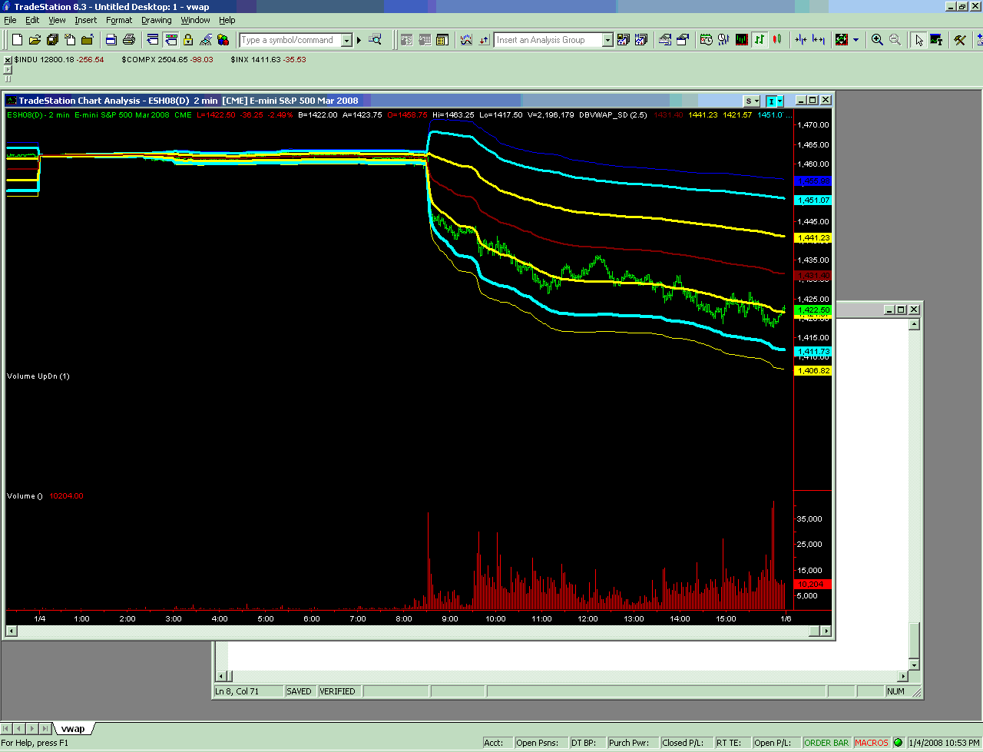
Task: Click the 10204.00 volume value
Action: [x=66, y=496]
